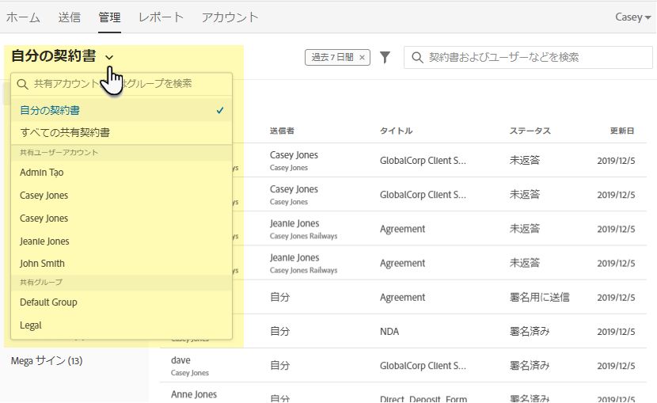This screenshot has height=403, width=657.
Task: Collapse the 自分の契約書 dropdown chevron
Action: pyautogui.click(x=109, y=57)
